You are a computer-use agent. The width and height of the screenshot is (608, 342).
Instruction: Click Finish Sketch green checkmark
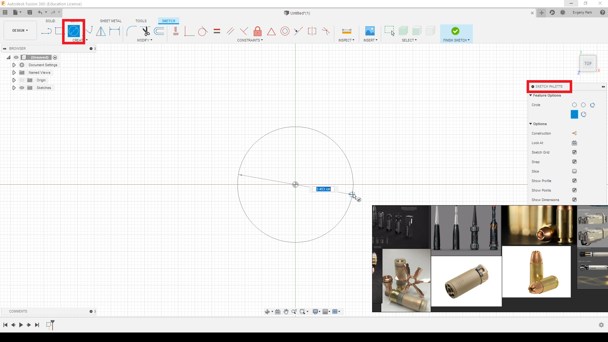[456, 31]
